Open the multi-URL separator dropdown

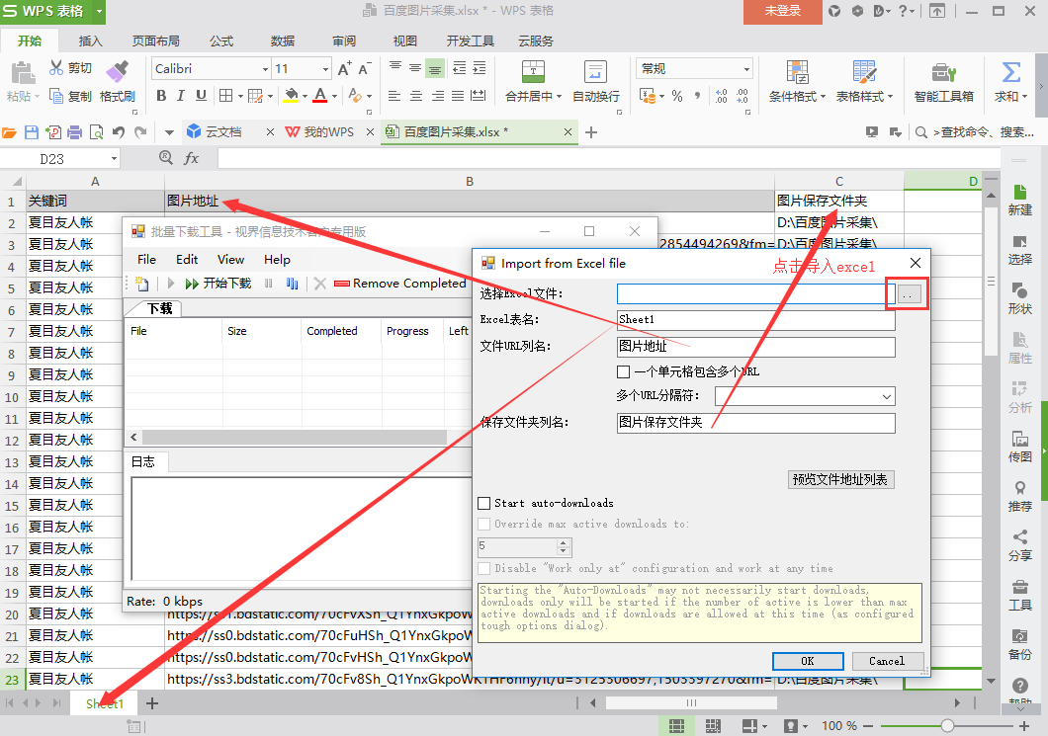click(886, 396)
